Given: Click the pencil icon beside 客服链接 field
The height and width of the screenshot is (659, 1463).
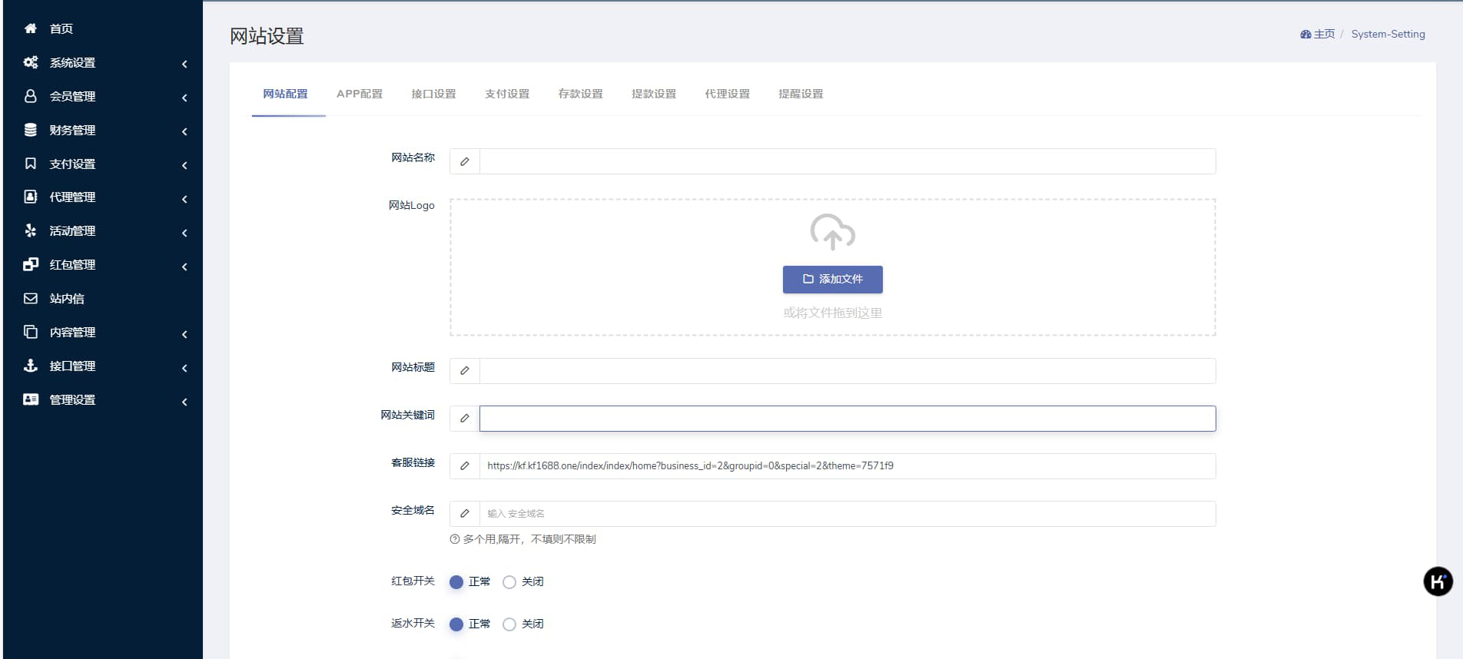Looking at the screenshot, I should [465, 466].
